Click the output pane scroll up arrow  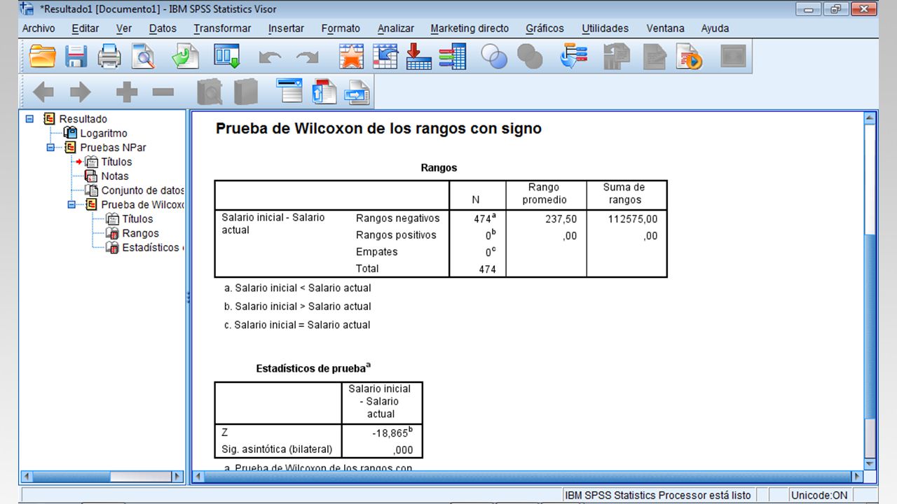pyautogui.click(x=870, y=118)
